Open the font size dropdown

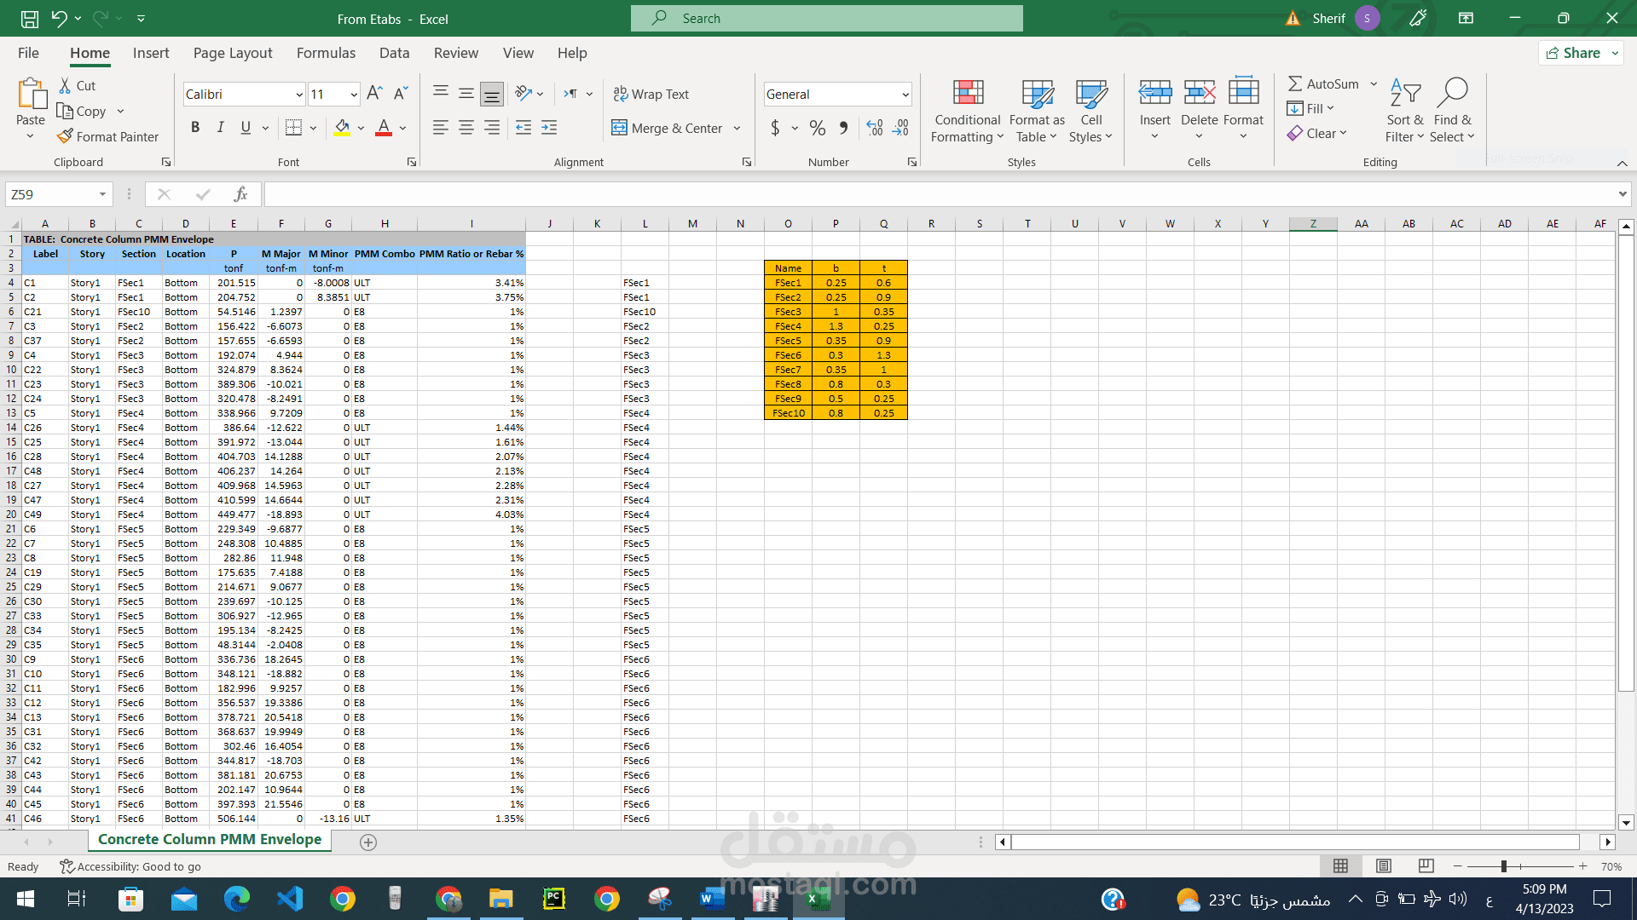tap(353, 95)
